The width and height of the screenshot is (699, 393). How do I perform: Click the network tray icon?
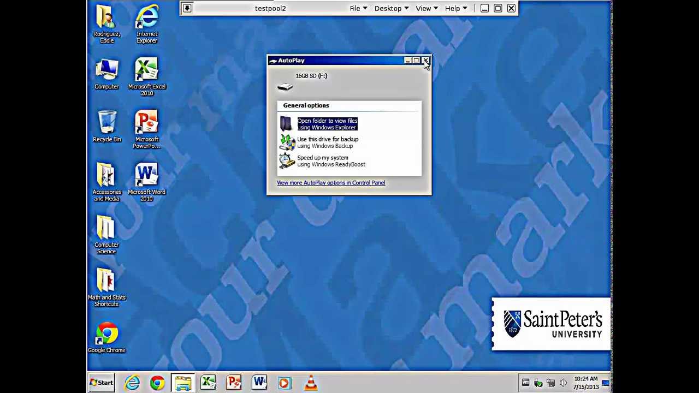pyautogui.click(x=550, y=383)
